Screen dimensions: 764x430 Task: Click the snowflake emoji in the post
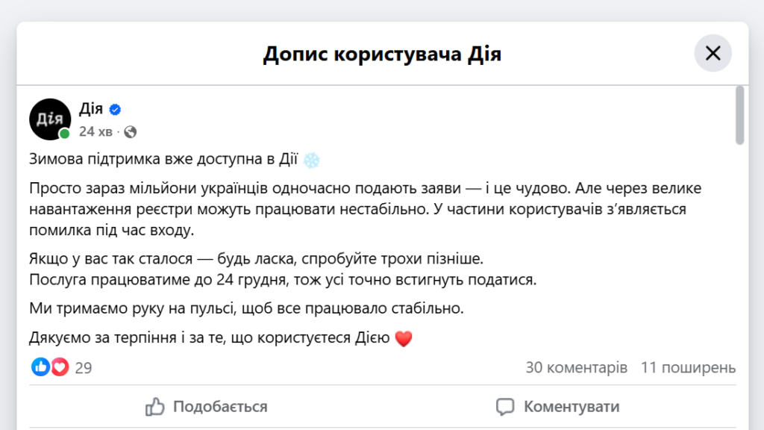pos(312,160)
